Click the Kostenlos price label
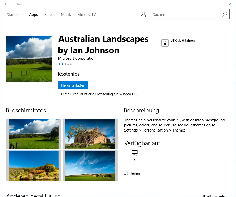This screenshot has width=236, height=197. (69, 74)
